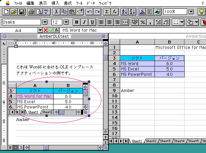
Task: Apply Currency Style icon
Action: [x=135, y=22]
